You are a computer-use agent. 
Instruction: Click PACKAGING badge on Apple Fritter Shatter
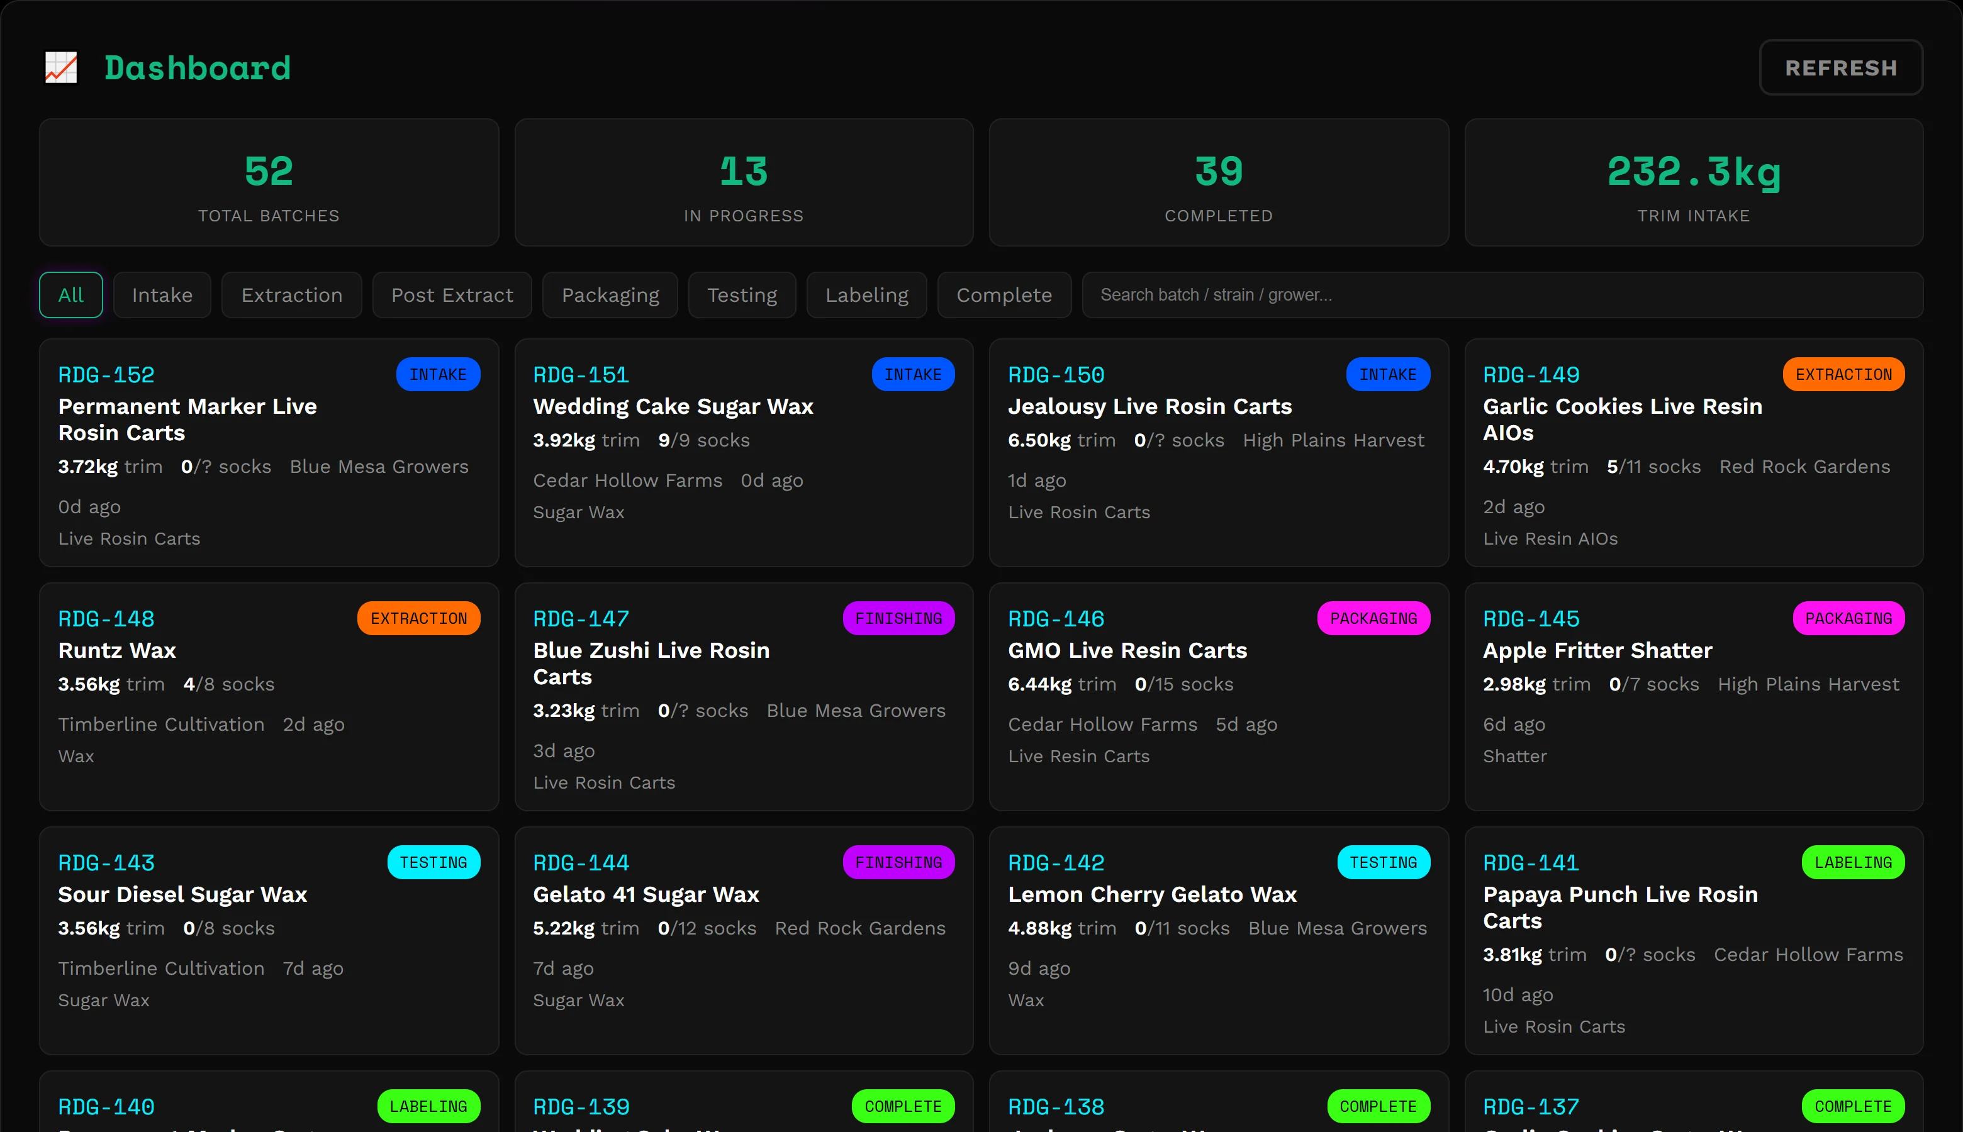tap(1848, 619)
